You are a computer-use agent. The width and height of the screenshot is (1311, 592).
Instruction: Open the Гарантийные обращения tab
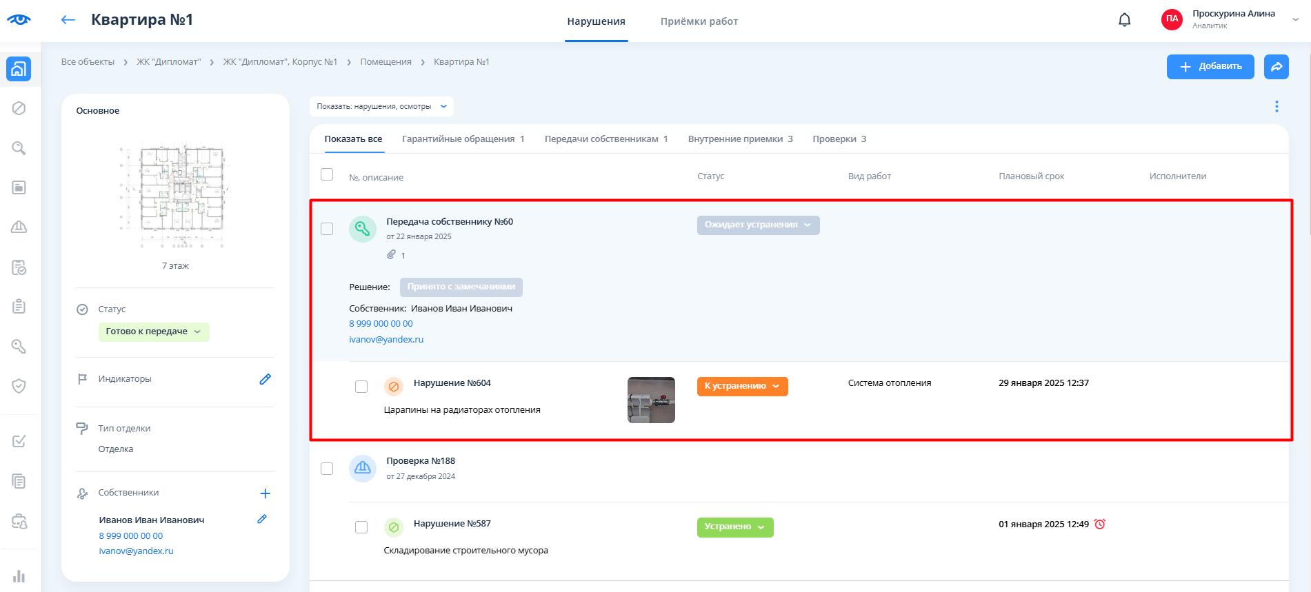coord(463,139)
